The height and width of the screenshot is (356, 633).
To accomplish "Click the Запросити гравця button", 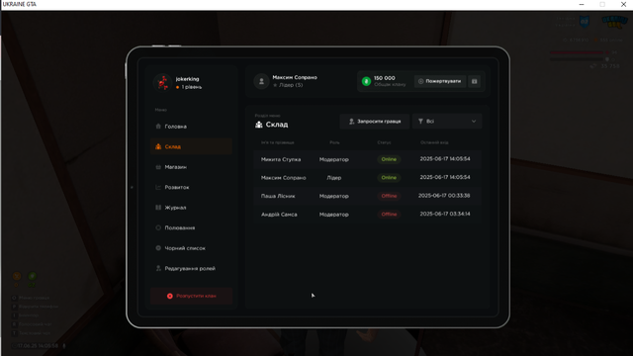I will point(375,121).
